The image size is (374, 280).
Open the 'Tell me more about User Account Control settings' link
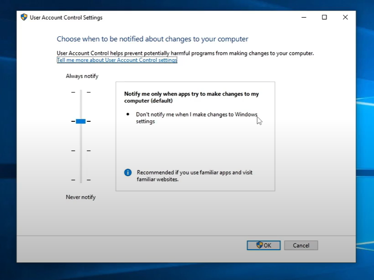pos(117,60)
